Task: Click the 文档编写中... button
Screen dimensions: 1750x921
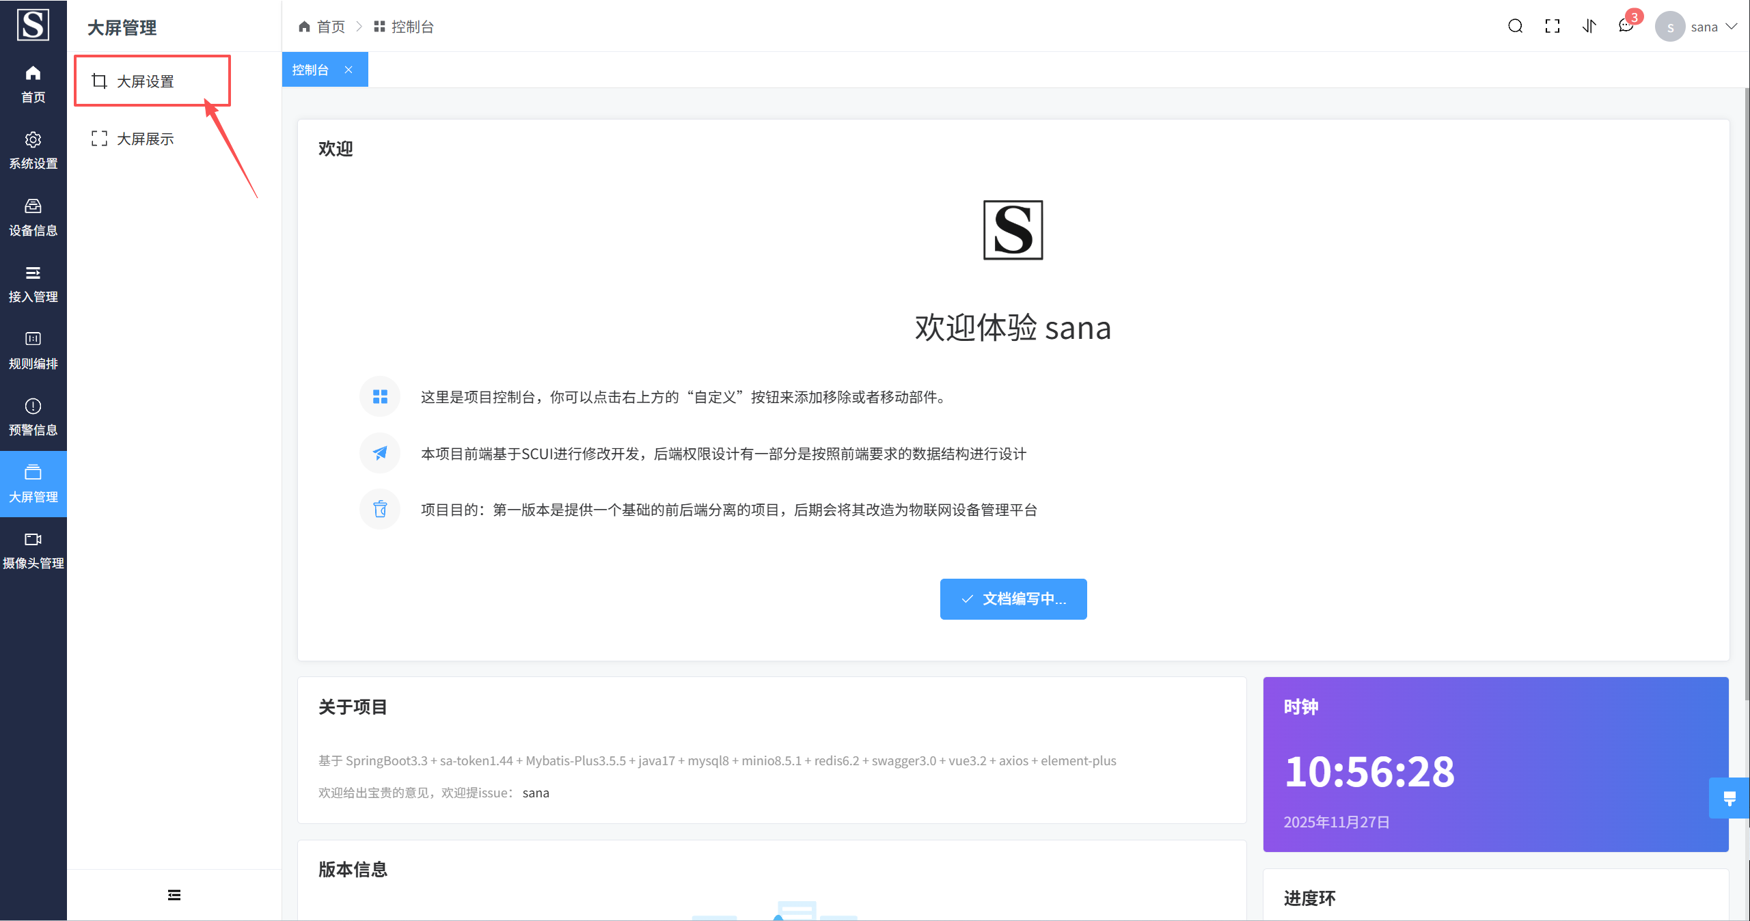Action: 1013,599
